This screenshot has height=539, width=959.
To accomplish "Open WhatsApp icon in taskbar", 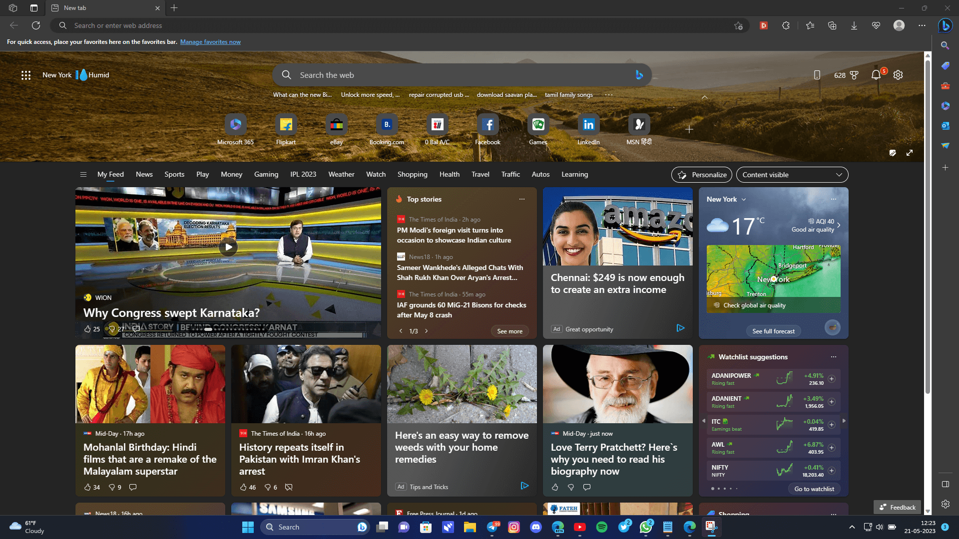I will (645, 527).
